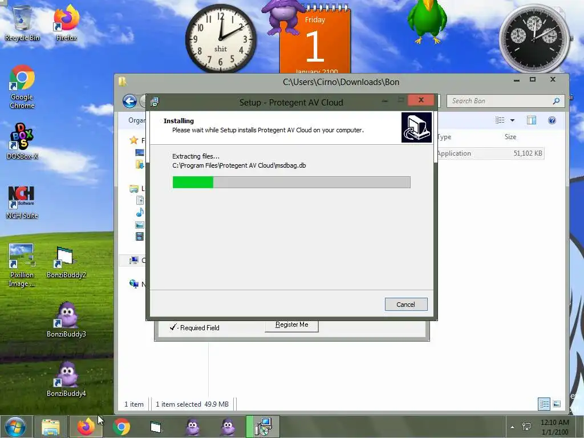Click the Change your view icon in Explorer

tap(500, 120)
